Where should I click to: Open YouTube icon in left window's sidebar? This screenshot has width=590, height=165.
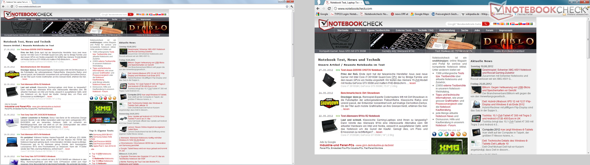coord(105,98)
